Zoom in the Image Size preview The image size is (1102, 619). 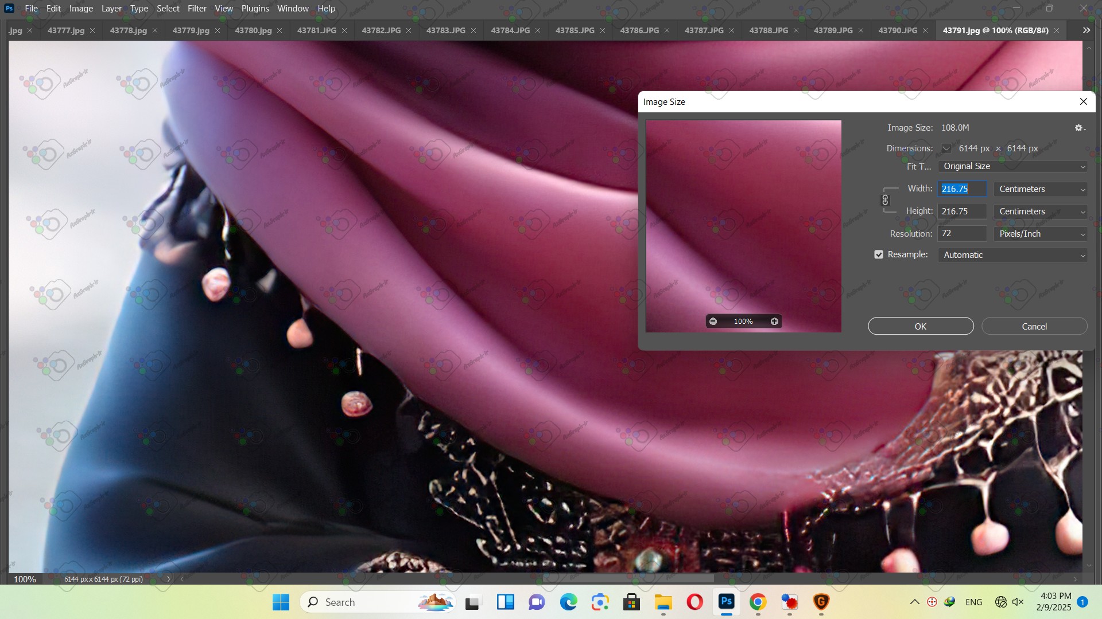click(x=774, y=322)
